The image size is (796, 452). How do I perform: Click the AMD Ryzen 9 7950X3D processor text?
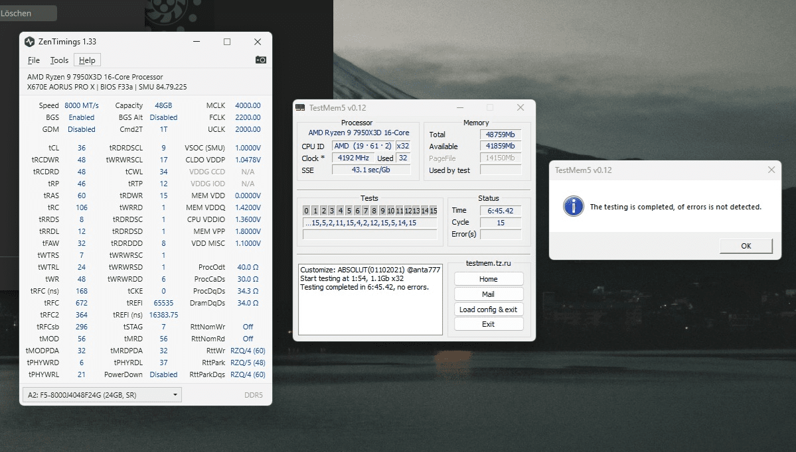tap(95, 76)
